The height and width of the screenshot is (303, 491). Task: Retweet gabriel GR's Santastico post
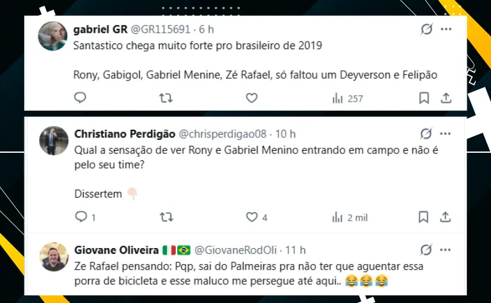tap(166, 98)
